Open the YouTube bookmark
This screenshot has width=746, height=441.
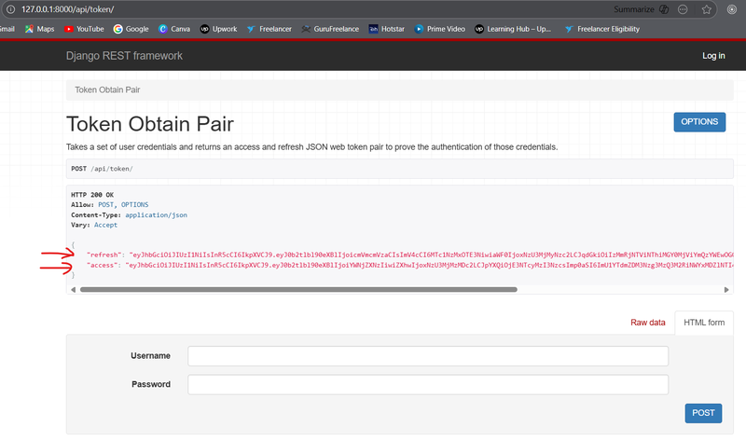point(84,29)
